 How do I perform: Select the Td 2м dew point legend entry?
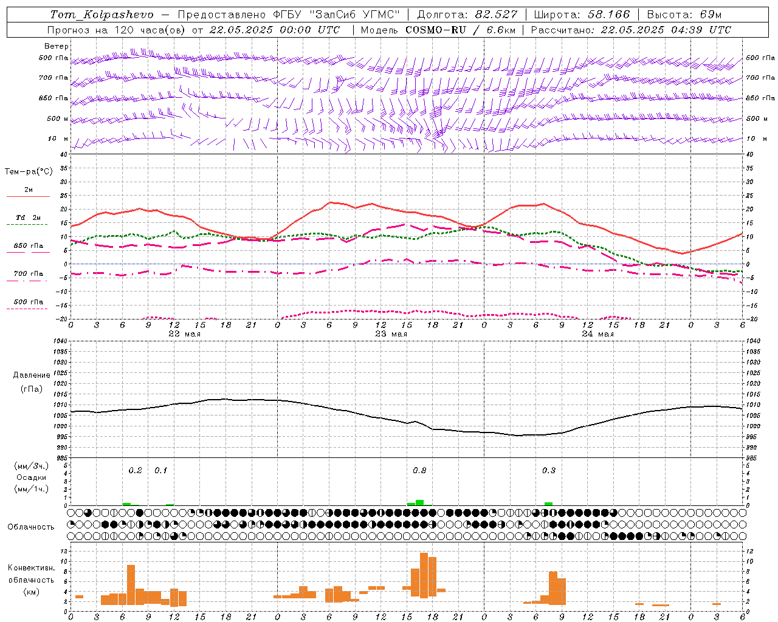pos(28,217)
